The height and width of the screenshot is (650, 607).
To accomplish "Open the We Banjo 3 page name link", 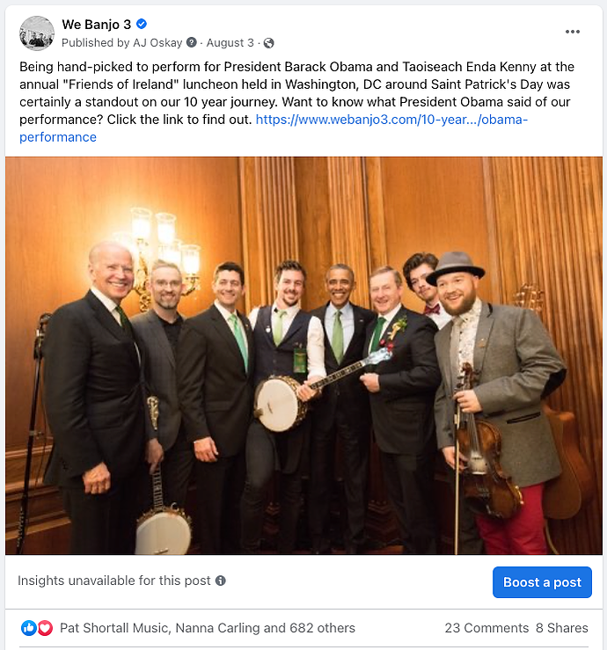I will pyautogui.click(x=96, y=25).
